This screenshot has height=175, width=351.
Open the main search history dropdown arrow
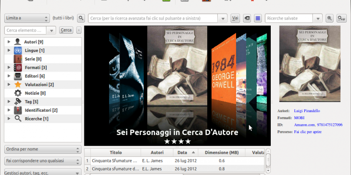click(x=222, y=18)
